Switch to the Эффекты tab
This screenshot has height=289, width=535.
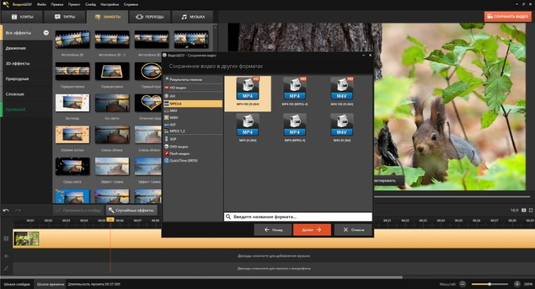click(x=108, y=17)
